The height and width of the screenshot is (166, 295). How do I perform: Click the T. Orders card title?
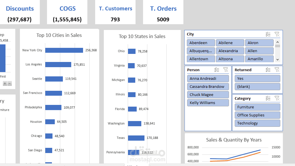point(163,9)
